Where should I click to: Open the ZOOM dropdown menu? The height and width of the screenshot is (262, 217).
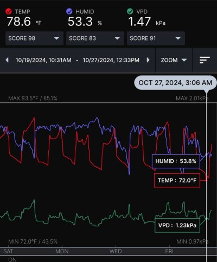pos(174,60)
